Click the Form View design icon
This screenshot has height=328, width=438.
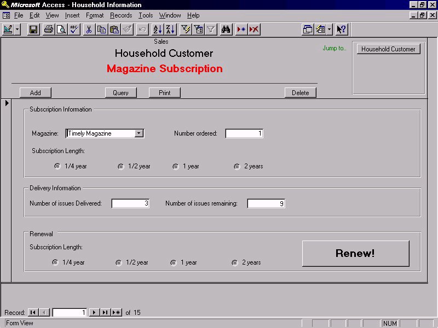click(x=8, y=30)
